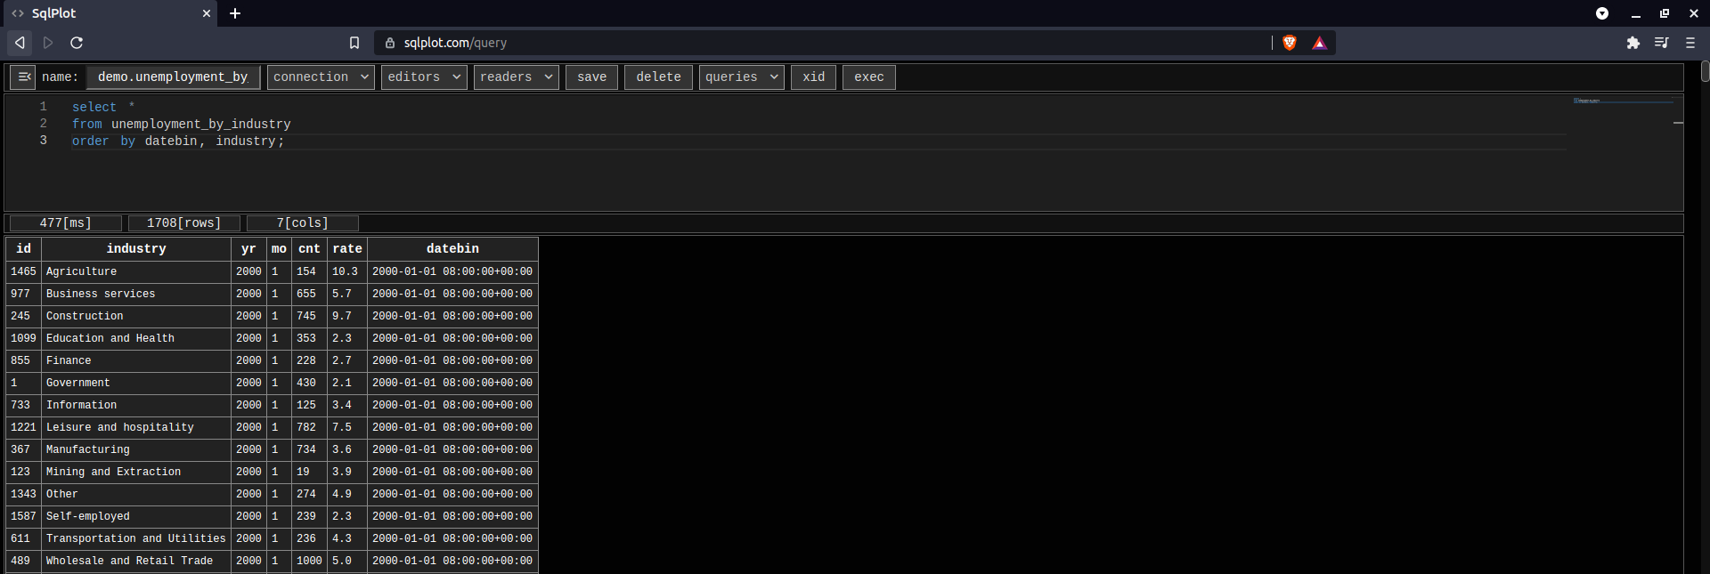Select the Construction cell
The height and width of the screenshot is (574, 1710).
136,316
